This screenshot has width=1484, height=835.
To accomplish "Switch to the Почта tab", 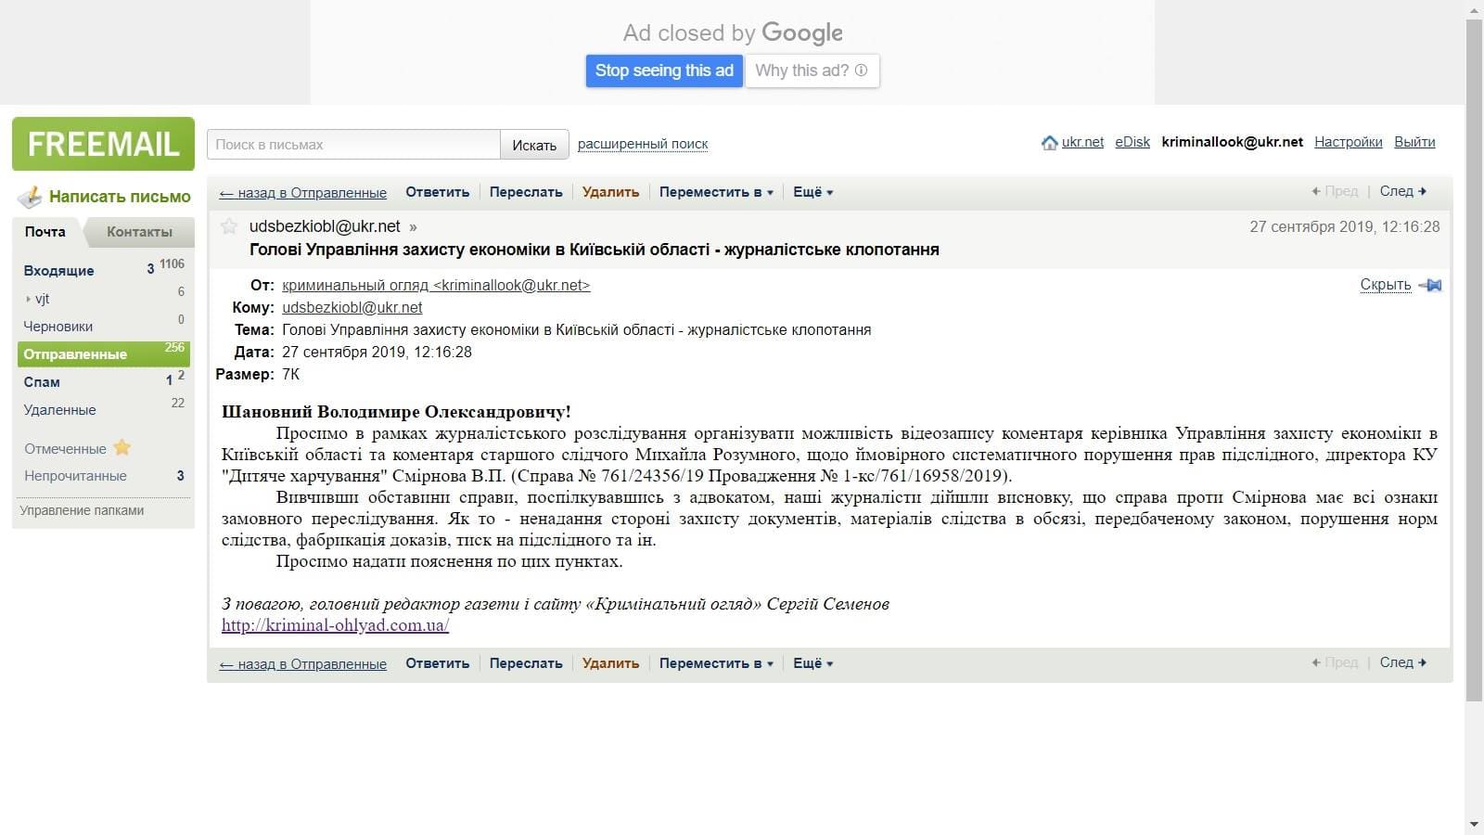I will point(45,232).
